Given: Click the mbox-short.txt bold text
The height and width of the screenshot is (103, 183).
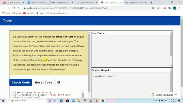Looking at the screenshot, I should [64, 37].
